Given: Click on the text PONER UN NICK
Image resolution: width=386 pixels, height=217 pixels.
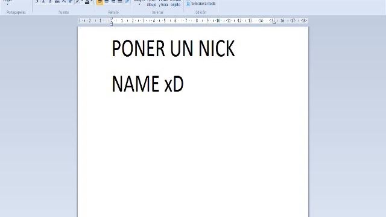Looking at the screenshot, I should pyautogui.click(x=173, y=48).
